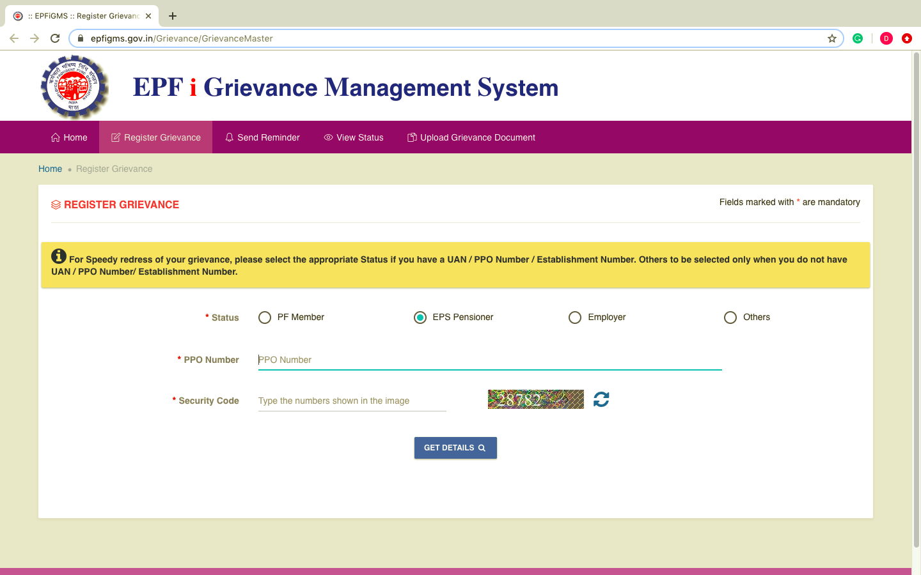Select the Employer status radio button

point(575,318)
